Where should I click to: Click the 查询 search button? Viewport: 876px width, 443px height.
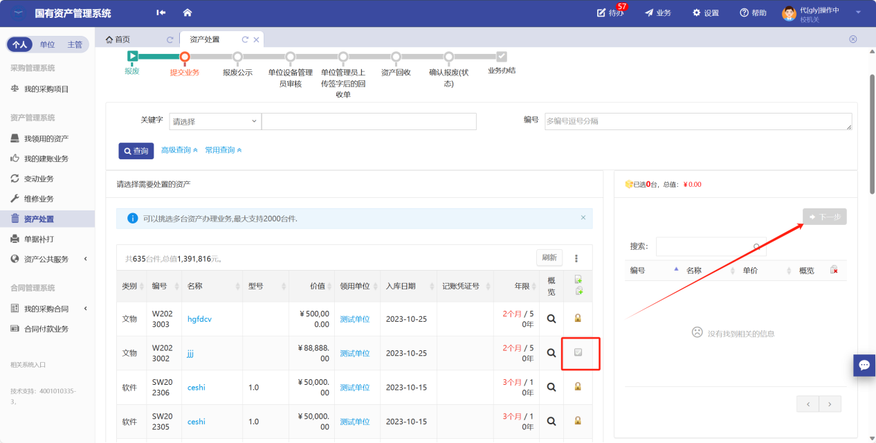point(136,151)
